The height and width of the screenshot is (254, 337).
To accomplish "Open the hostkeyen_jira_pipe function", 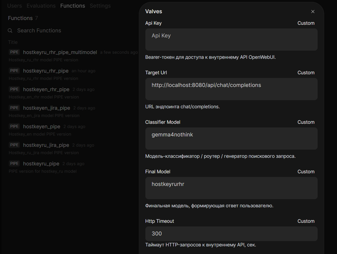I will tap(47, 108).
